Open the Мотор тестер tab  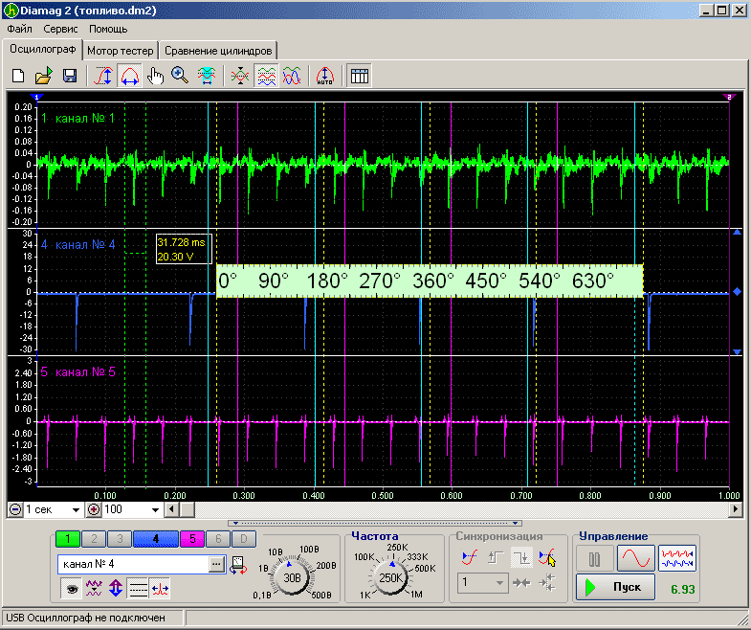(121, 51)
